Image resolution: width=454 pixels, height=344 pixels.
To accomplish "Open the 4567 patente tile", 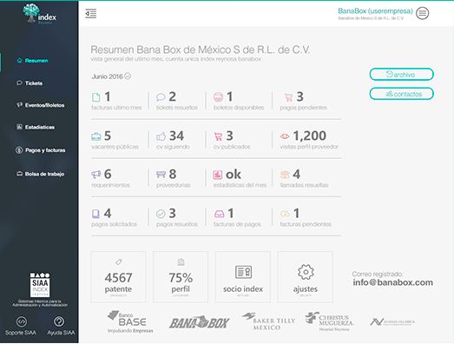I will coord(118,277).
